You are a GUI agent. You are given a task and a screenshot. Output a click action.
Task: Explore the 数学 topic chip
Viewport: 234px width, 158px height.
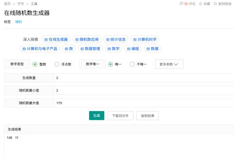[114, 49]
